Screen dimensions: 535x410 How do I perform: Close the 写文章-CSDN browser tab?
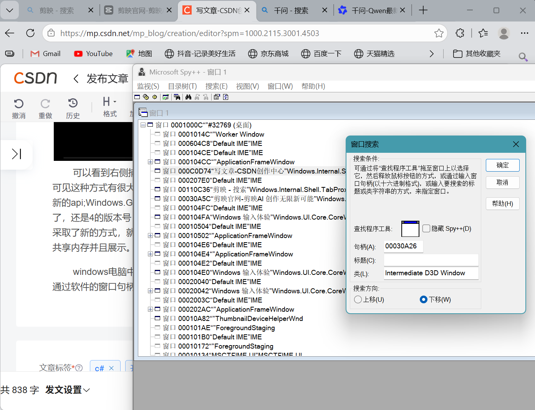click(x=247, y=10)
